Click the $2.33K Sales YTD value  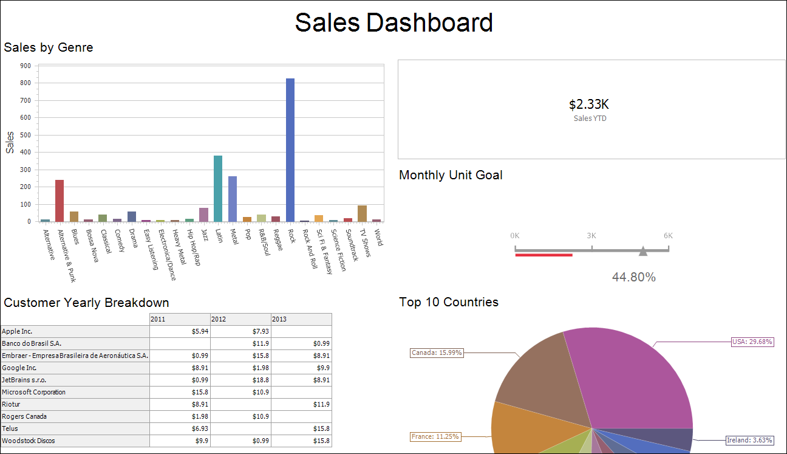[x=590, y=104]
